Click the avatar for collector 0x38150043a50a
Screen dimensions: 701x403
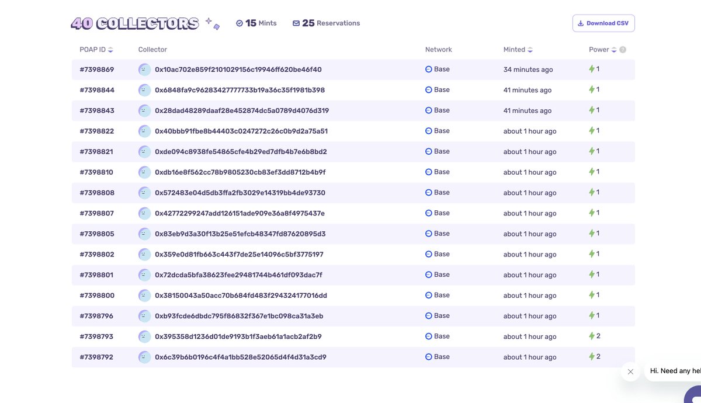144,296
